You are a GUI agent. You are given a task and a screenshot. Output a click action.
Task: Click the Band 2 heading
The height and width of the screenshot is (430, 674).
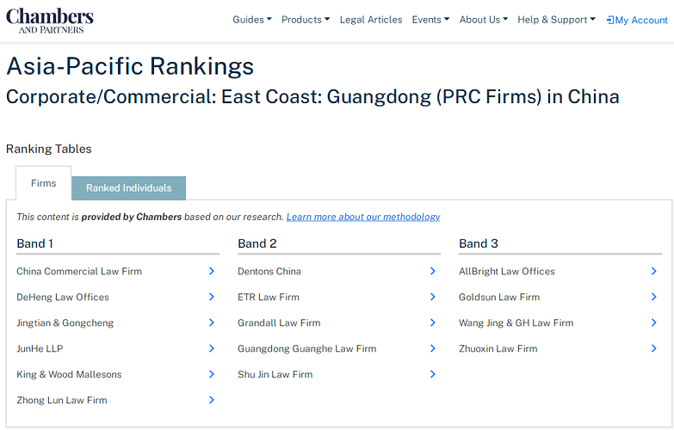point(257,243)
